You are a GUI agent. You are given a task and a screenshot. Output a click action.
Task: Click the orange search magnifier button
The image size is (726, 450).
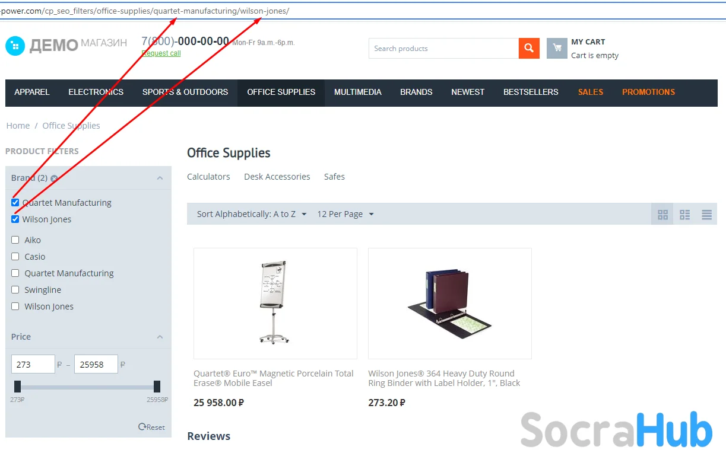coord(529,49)
